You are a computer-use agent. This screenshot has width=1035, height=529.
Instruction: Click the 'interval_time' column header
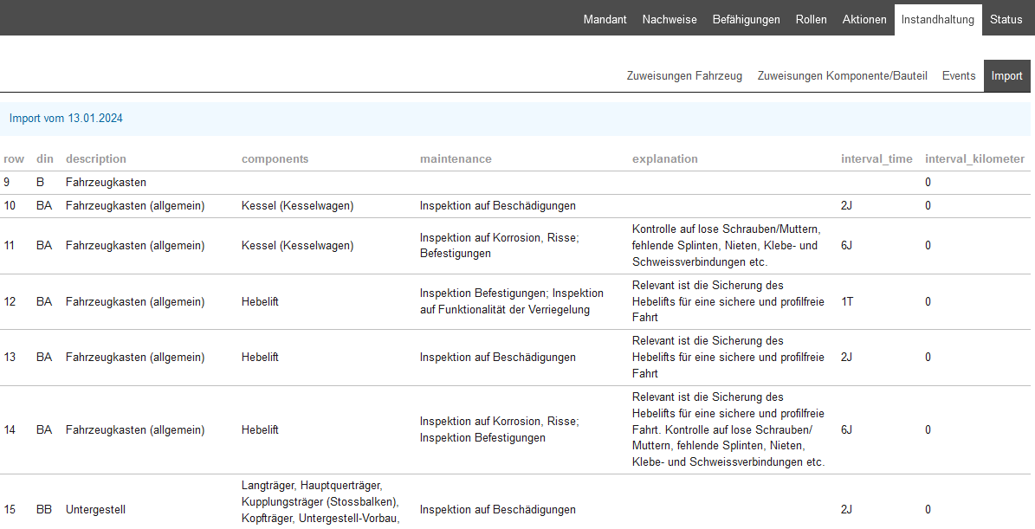pyautogui.click(x=877, y=158)
